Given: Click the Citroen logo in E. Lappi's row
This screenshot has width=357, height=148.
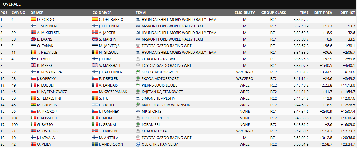Looking at the screenshot, I should 138,59.
